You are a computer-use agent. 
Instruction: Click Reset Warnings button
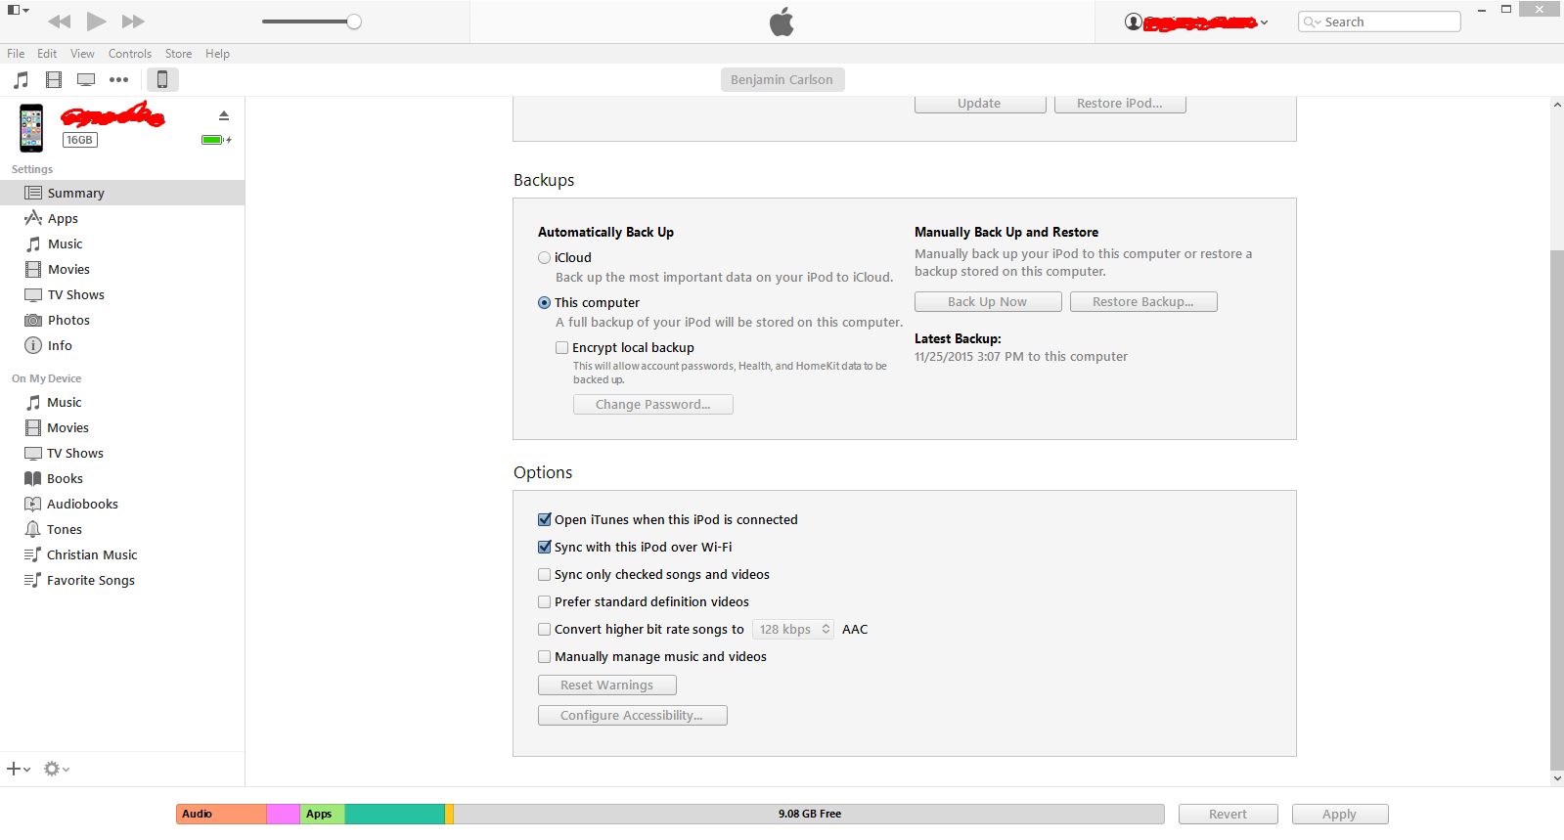[607, 685]
